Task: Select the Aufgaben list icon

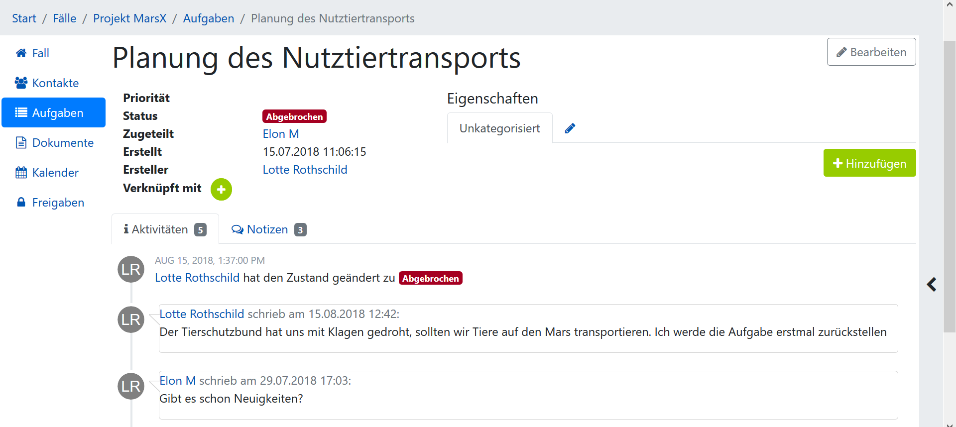Action: 21,112
